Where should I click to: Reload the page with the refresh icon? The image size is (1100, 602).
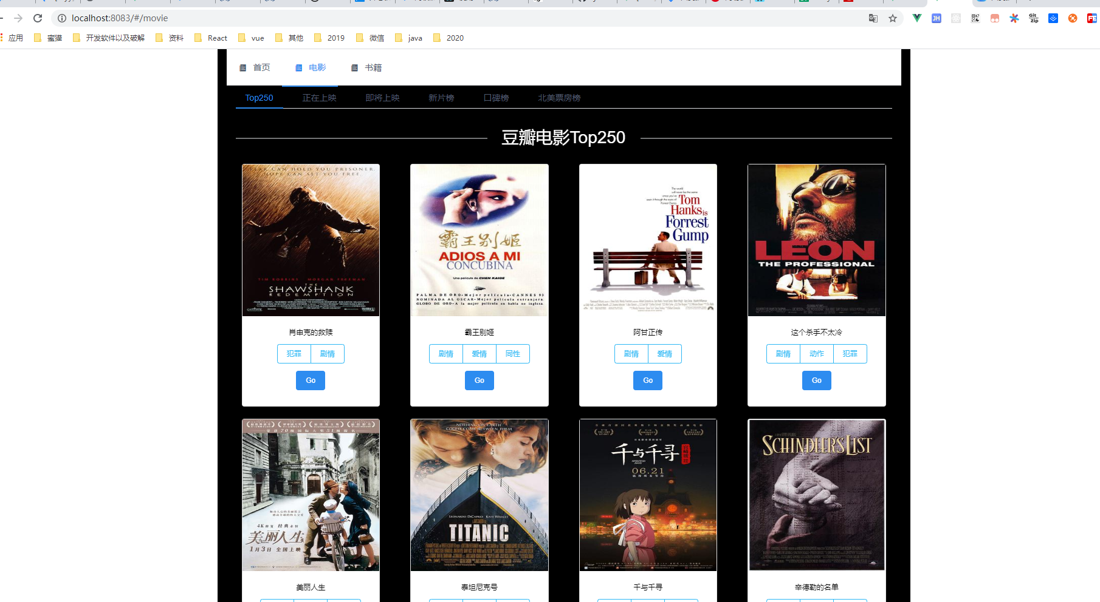pyautogui.click(x=38, y=18)
